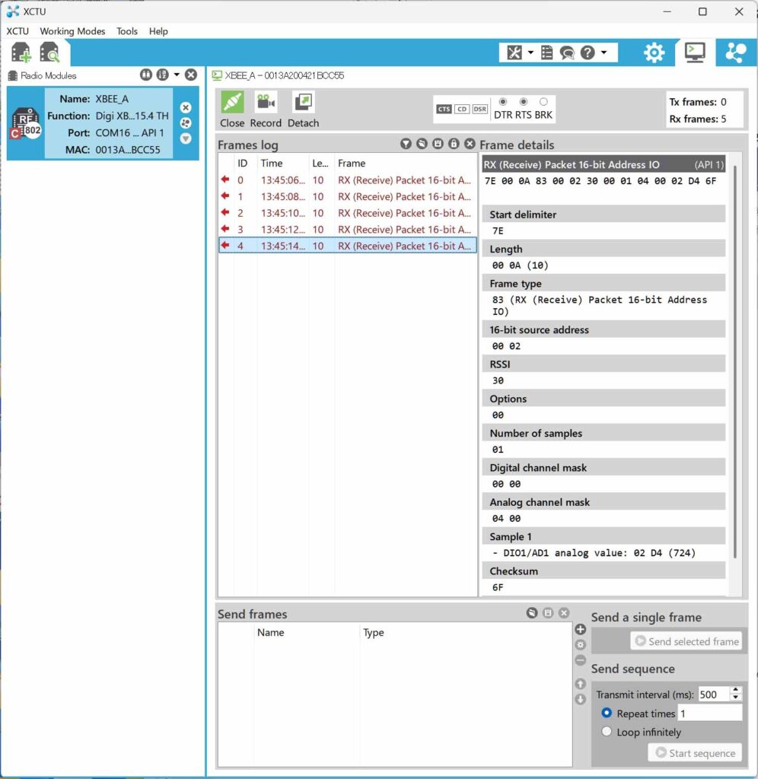Expand the Tools dropdown arrow
Viewport: 758px width, 779px height.
(x=531, y=52)
